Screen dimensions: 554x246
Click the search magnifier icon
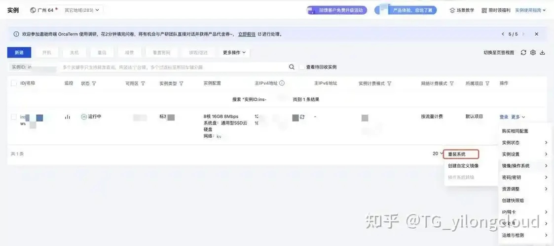[292, 67]
